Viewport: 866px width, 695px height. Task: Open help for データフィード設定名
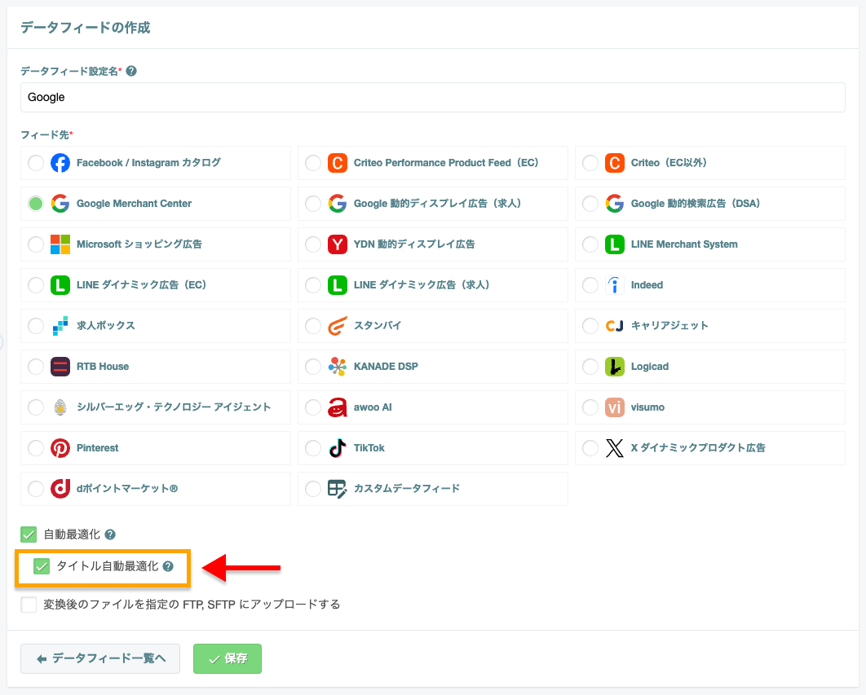(x=131, y=71)
